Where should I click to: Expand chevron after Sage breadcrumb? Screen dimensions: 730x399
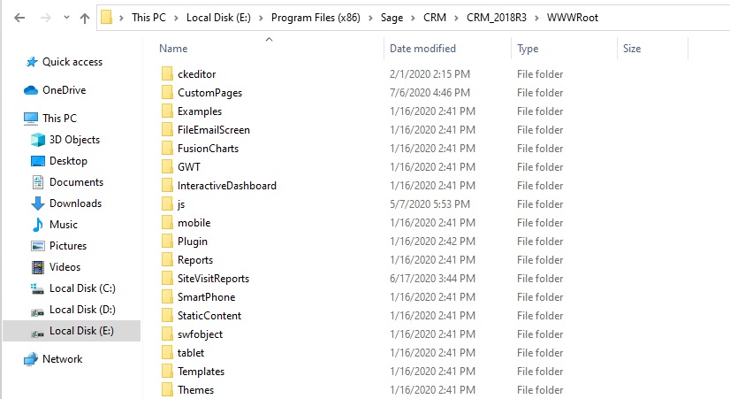tap(413, 19)
